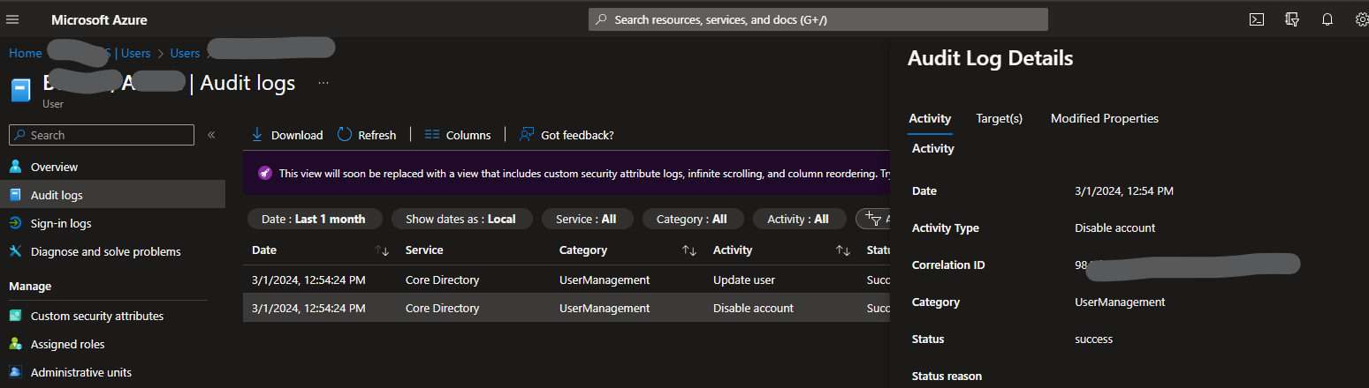Click the rocket icon in the purple banner

tap(265, 173)
